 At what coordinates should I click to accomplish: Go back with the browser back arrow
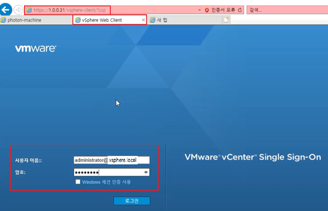5,9
